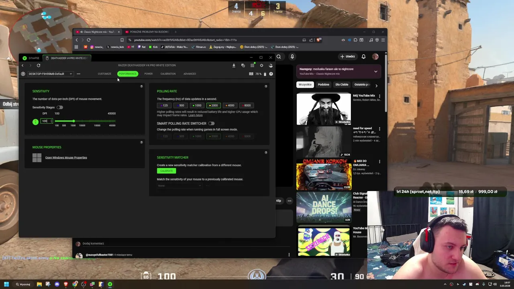
Task: Switch to the Customize tab
Action: pyautogui.click(x=104, y=74)
